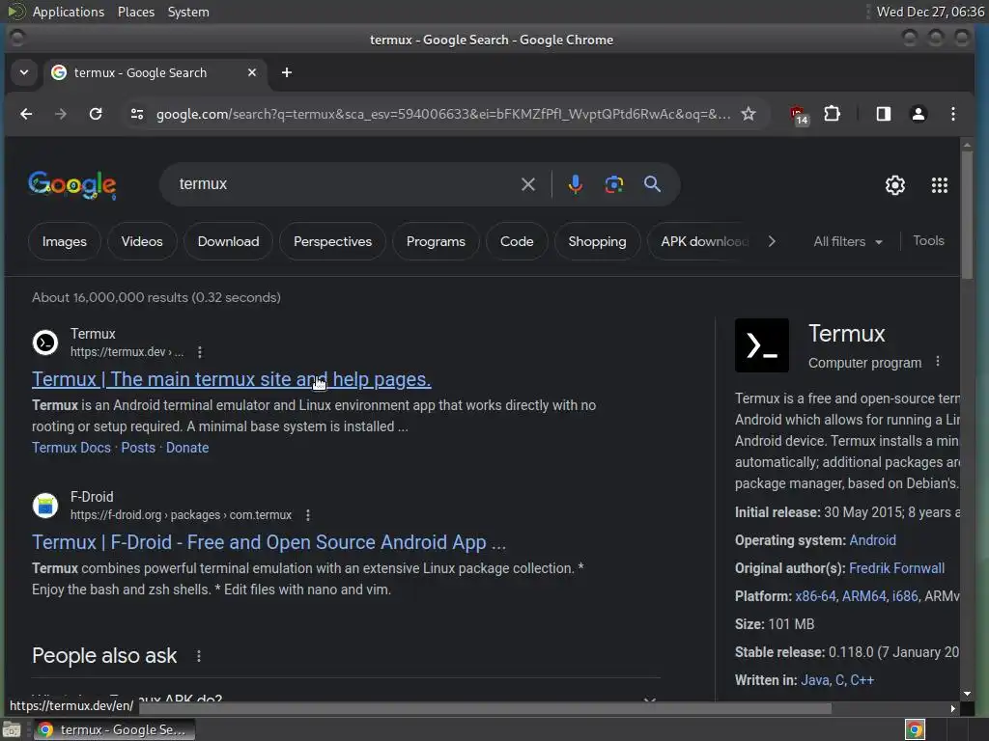Open the Posts sitelink
Screen dimensions: 989x741
(138, 448)
